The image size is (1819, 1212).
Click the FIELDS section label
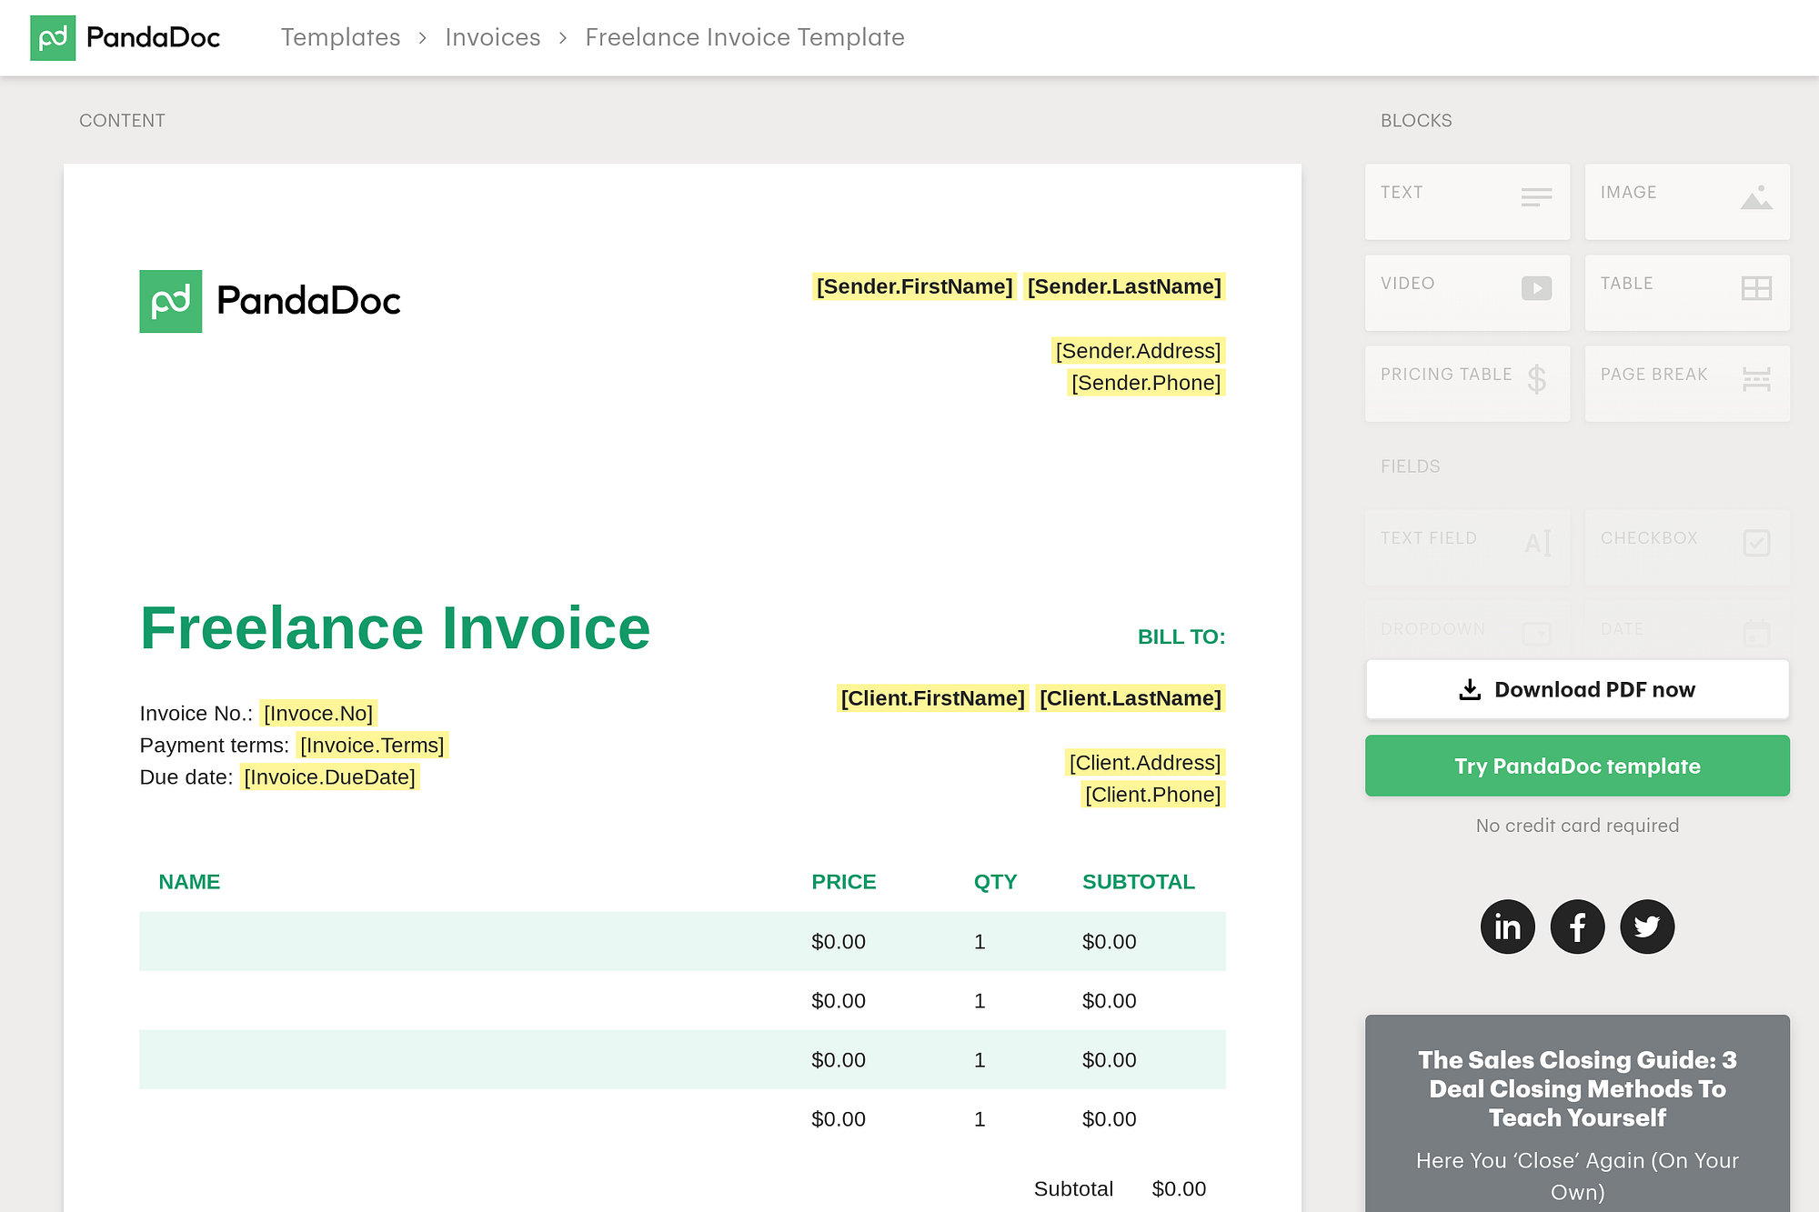(1411, 466)
